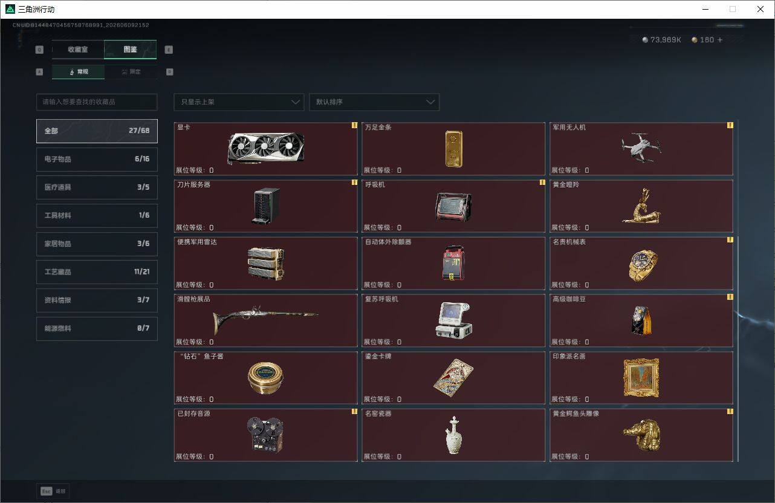Switch to the 收藏室 tab
This screenshot has width=775, height=503.
point(78,50)
